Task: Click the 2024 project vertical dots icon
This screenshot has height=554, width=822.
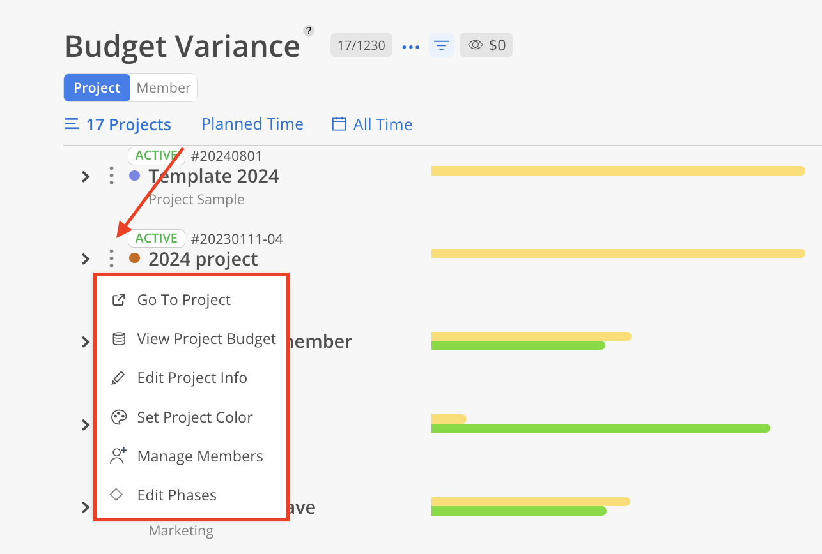Action: (x=111, y=258)
